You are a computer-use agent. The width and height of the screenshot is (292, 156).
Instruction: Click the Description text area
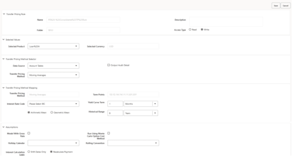click(226, 22)
